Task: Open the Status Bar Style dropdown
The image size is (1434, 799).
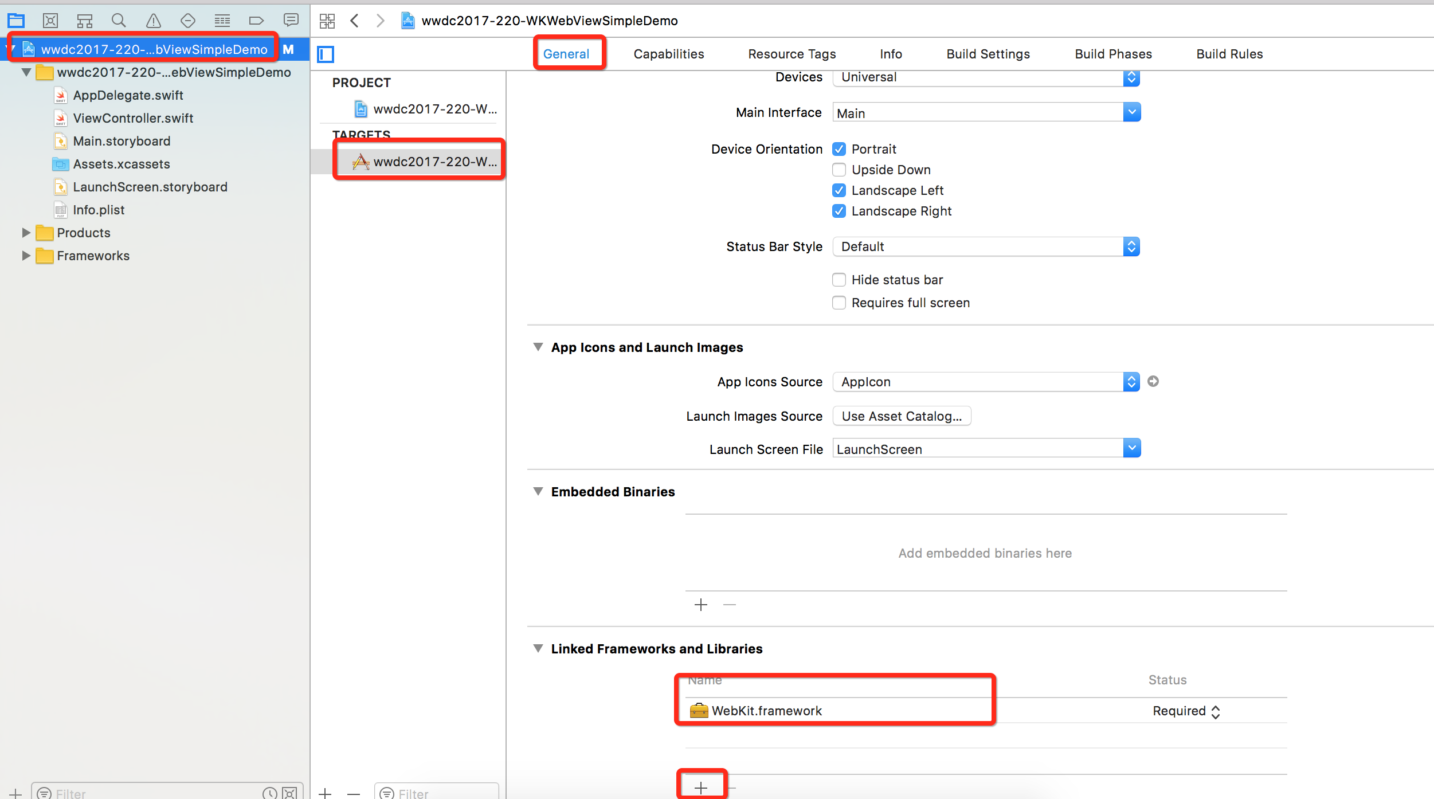Action: [986, 246]
